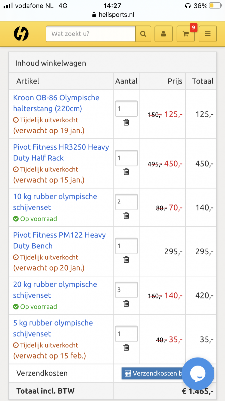
Task: Click quantity box for Kroon OB-86 halterstang
Action: coord(126,109)
